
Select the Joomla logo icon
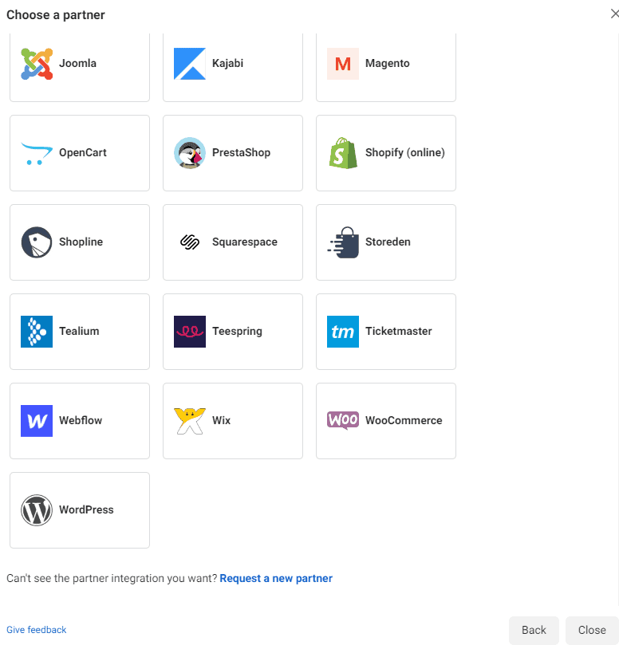37,64
